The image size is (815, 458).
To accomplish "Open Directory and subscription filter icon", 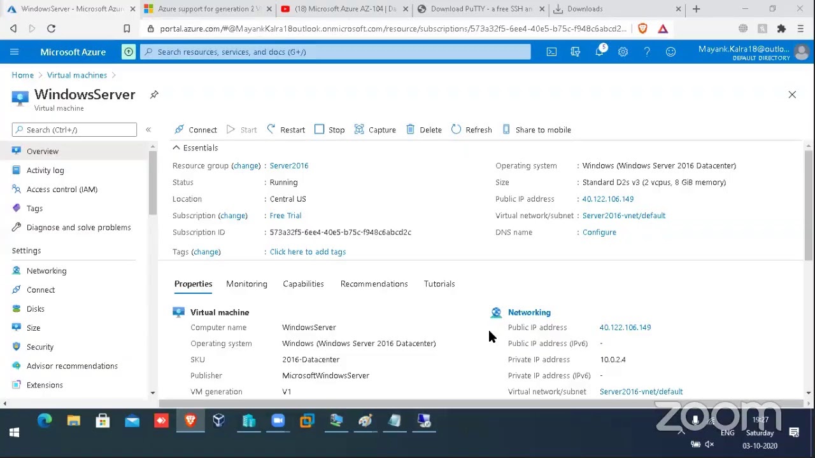I will (575, 52).
